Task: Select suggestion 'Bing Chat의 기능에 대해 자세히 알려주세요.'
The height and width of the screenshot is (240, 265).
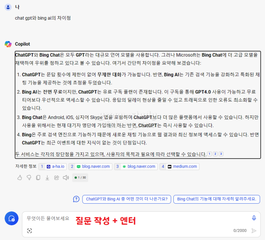Action: [x=217, y=199]
